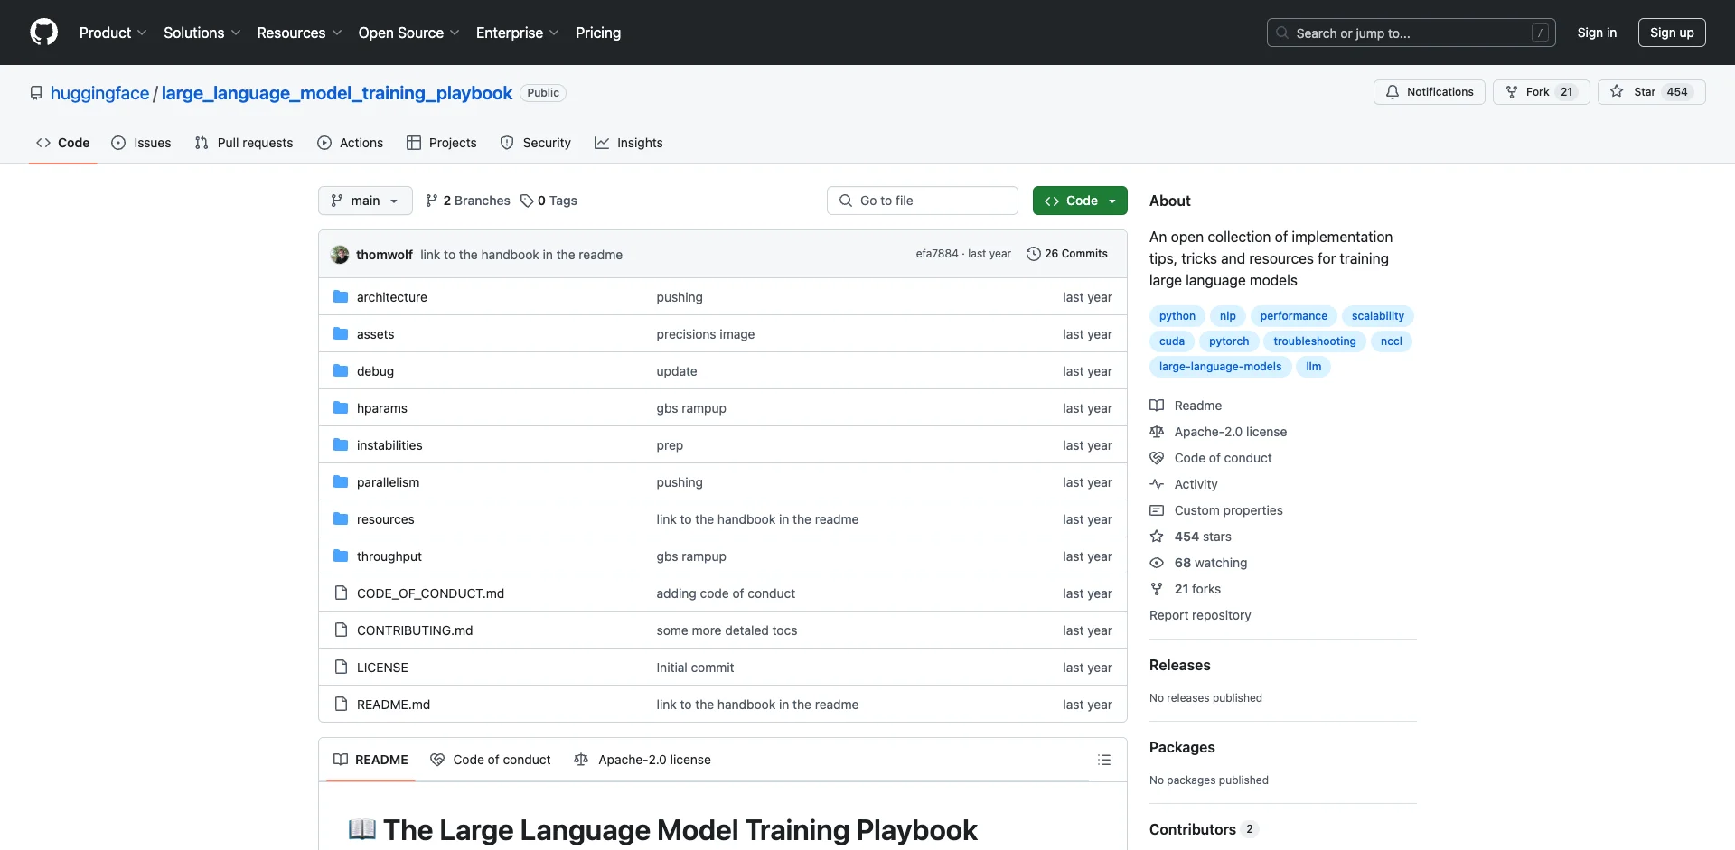This screenshot has height=850, width=1735.
Task: Open the architecture folder icon
Action: coord(341,297)
